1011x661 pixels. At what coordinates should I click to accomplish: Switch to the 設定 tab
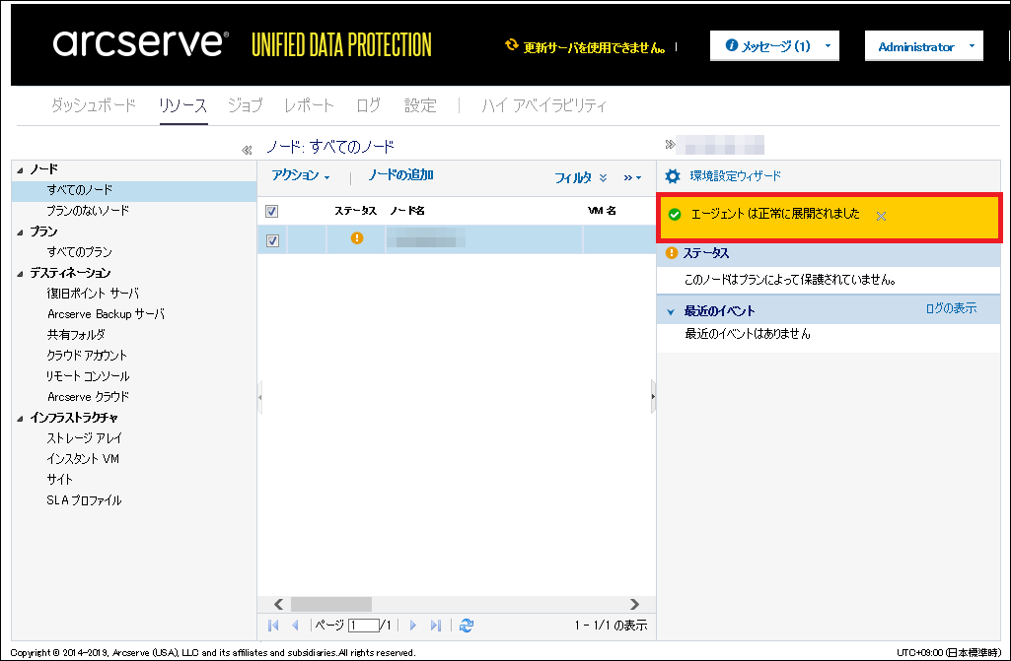click(x=420, y=105)
